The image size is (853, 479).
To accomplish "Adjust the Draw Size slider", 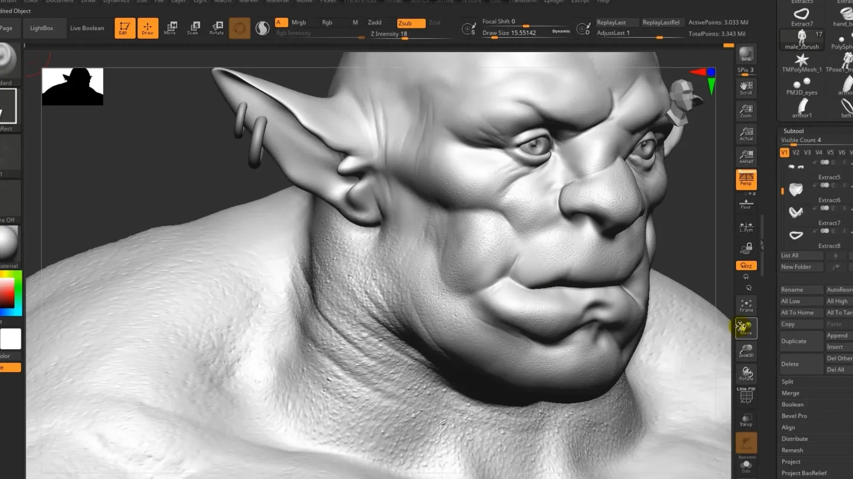I will pos(526,33).
